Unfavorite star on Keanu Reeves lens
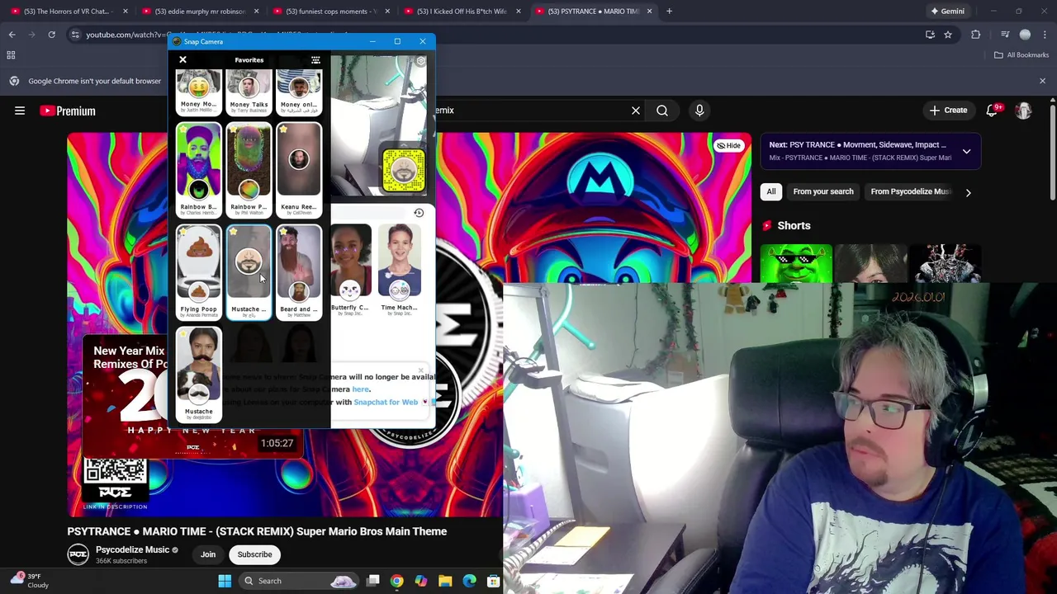The image size is (1057, 594). 283,130
